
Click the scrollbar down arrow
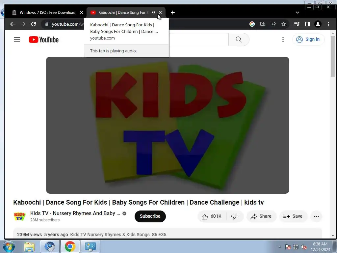click(333, 236)
